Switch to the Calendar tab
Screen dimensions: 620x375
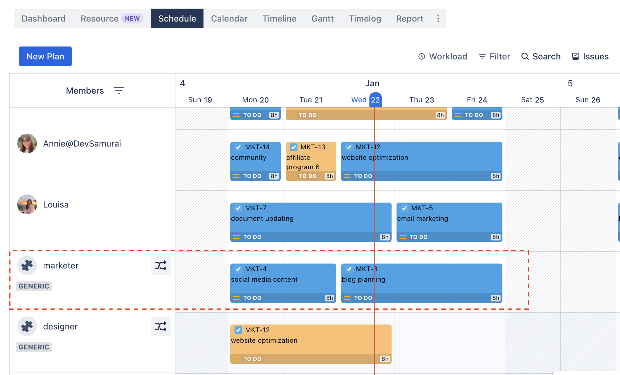229,18
